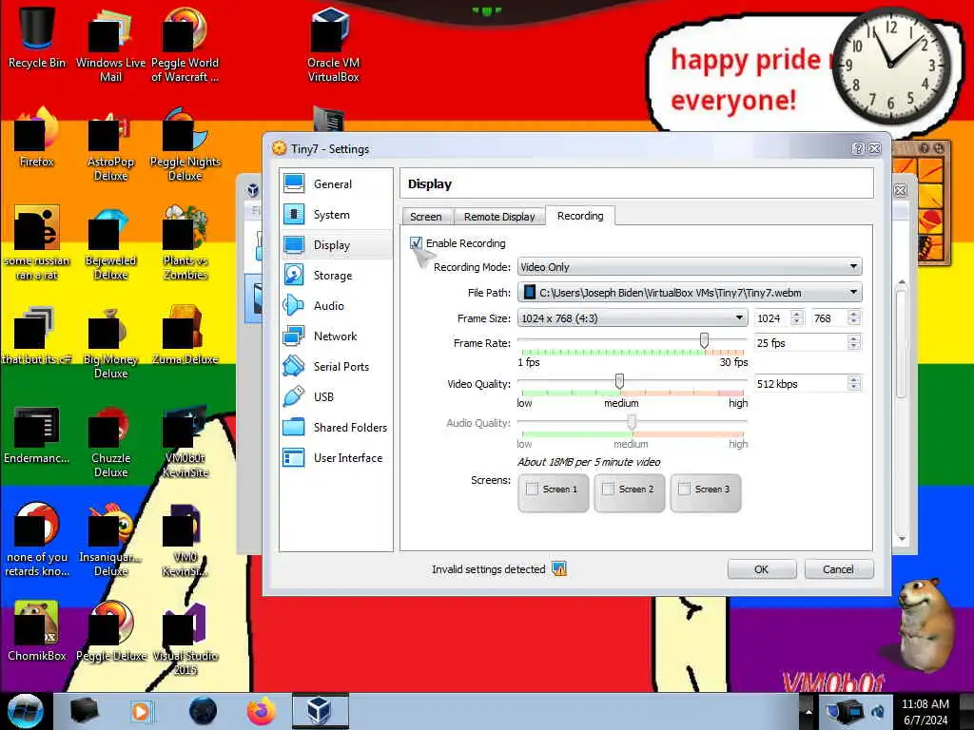
Task: Click Video Quality slider handle
Action: 619,381
